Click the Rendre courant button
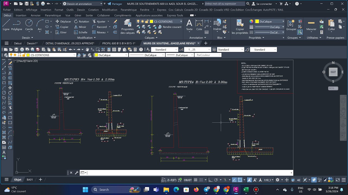 (x=170, y=27)
